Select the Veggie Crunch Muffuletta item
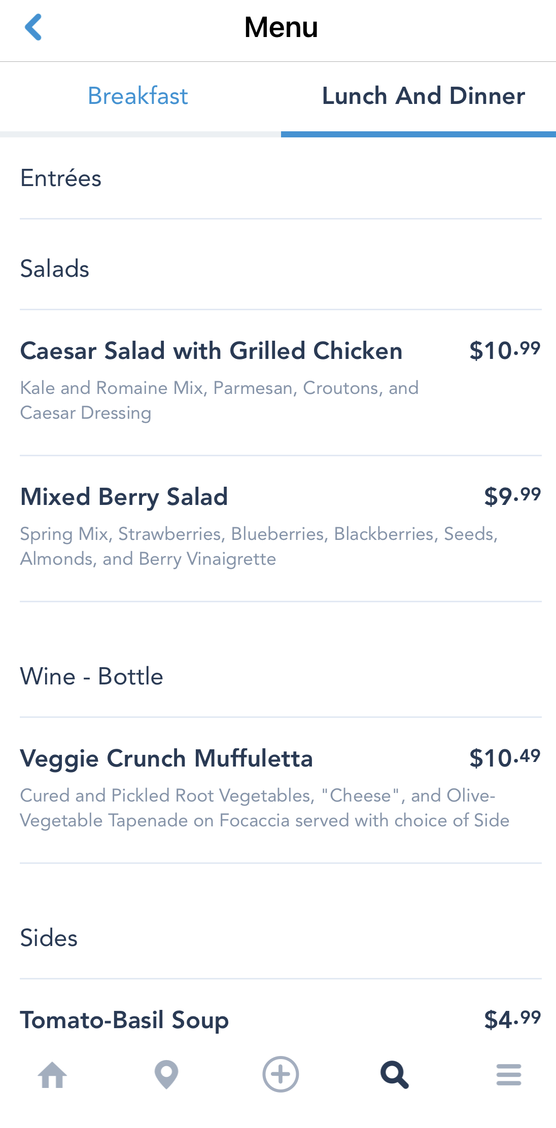Image resolution: width=556 pixels, height=1128 pixels. [x=166, y=759]
